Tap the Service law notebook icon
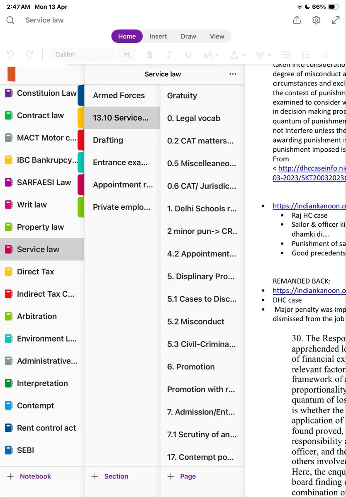This screenshot has height=497, width=346. [9, 249]
